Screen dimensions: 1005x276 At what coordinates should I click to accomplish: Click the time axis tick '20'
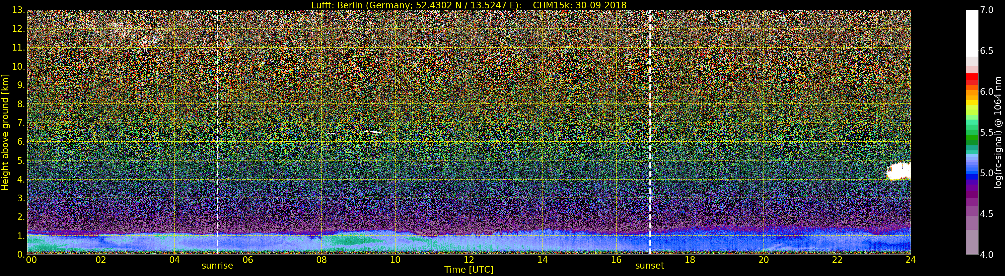click(764, 260)
